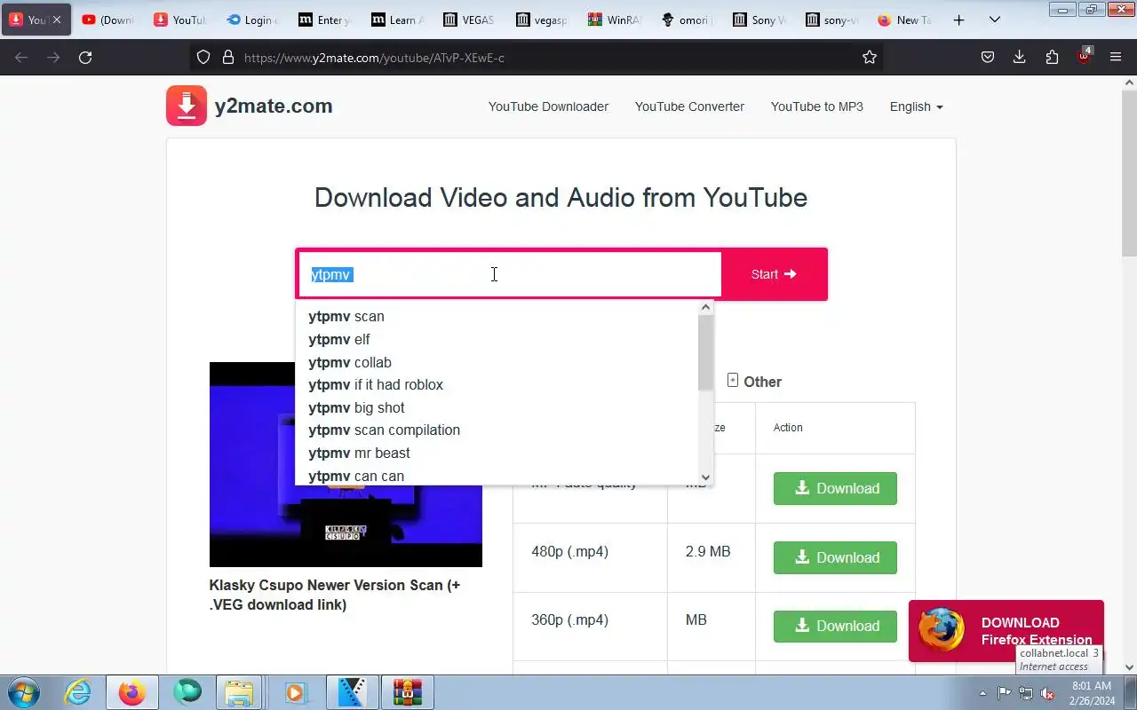Image resolution: width=1137 pixels, height=710 pixels.
Task: Show site info via the padlock icon
Action: [x=227, y=57]
